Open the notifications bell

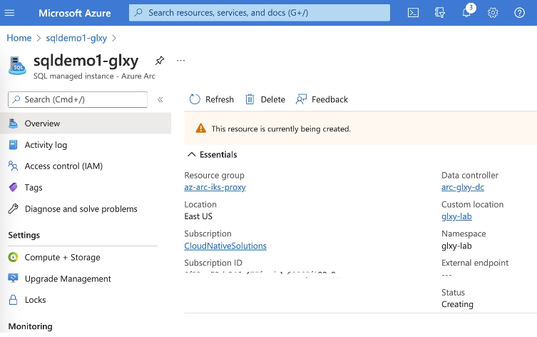click(466, 13)
